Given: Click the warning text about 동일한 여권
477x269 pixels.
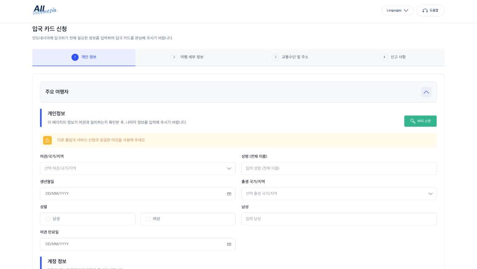Looking at the screenshot, I should click(101, 140).
